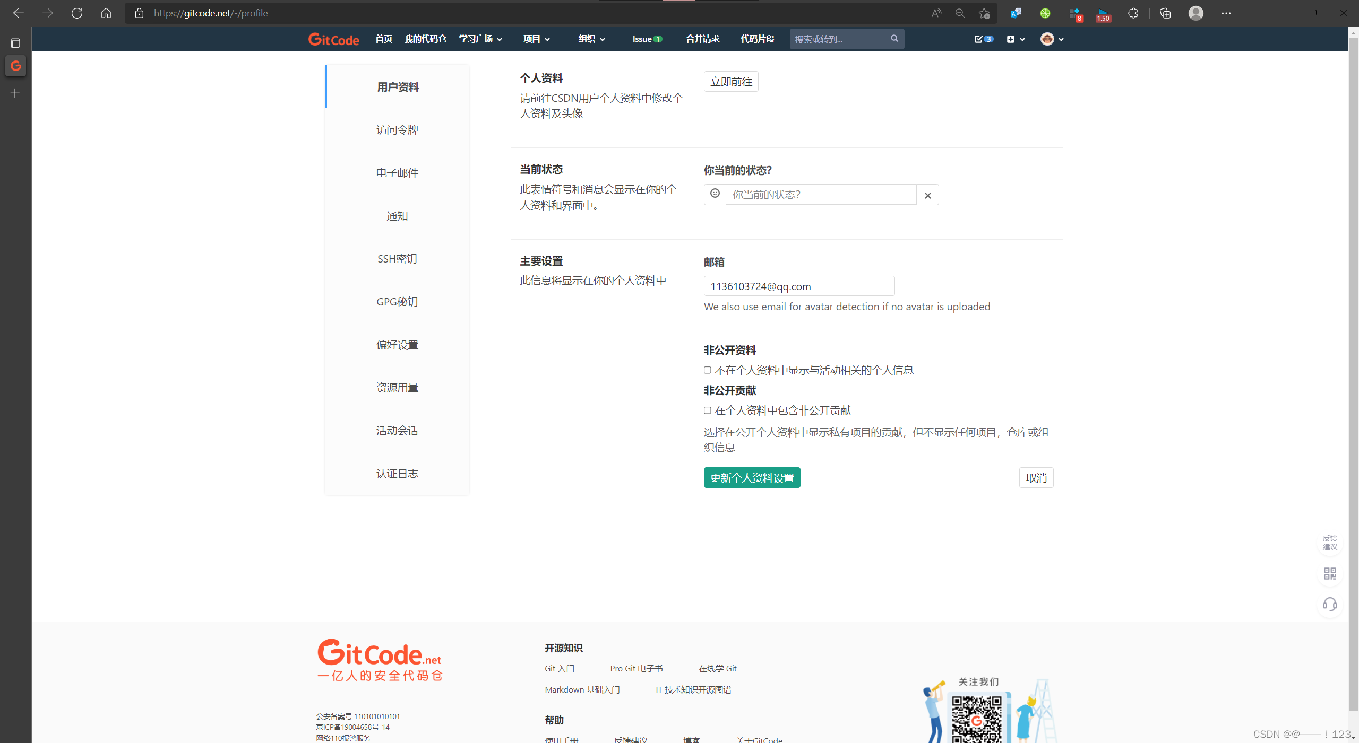Clear the current status with the × icon
Viewport: 1359px width, 743px height.
(927, 195)
